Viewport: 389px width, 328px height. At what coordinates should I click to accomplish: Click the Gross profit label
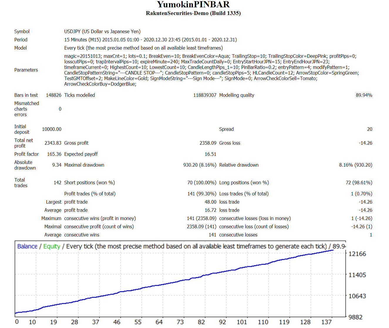(x=76, y=143)
